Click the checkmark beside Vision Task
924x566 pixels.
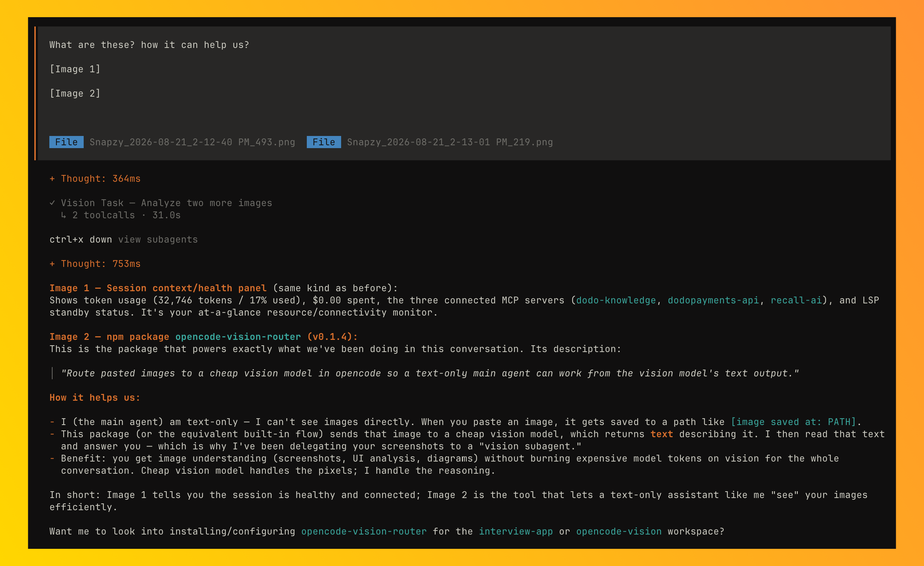pyautogui.click(x=53, y=203)
